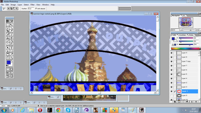Open the Filter menu

[x=32, y=5]
